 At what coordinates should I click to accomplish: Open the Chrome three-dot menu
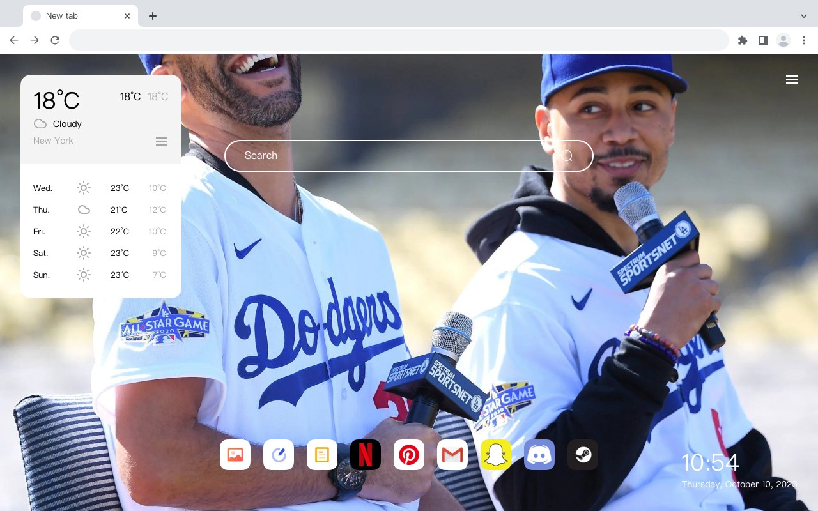(x=804, y=40)
